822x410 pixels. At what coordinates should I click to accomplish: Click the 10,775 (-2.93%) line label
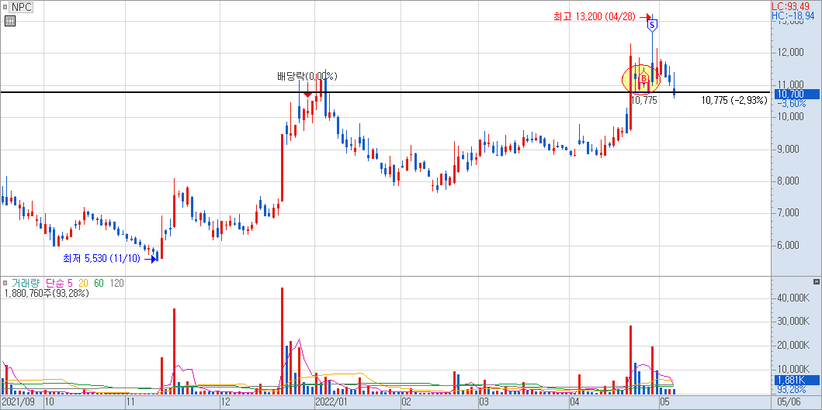734,100
